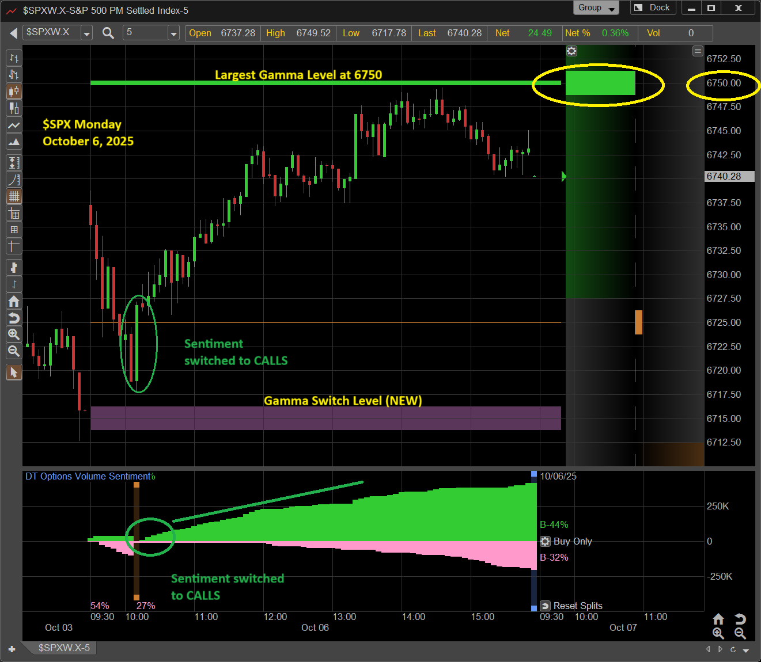Toggle the chart grid lines button
The width and height of the screenshot is (761, 662).
click(14, 196)
